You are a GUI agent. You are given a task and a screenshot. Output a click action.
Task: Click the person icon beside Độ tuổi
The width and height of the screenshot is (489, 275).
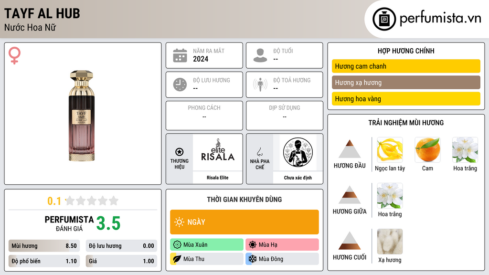[x=260, y=55]
